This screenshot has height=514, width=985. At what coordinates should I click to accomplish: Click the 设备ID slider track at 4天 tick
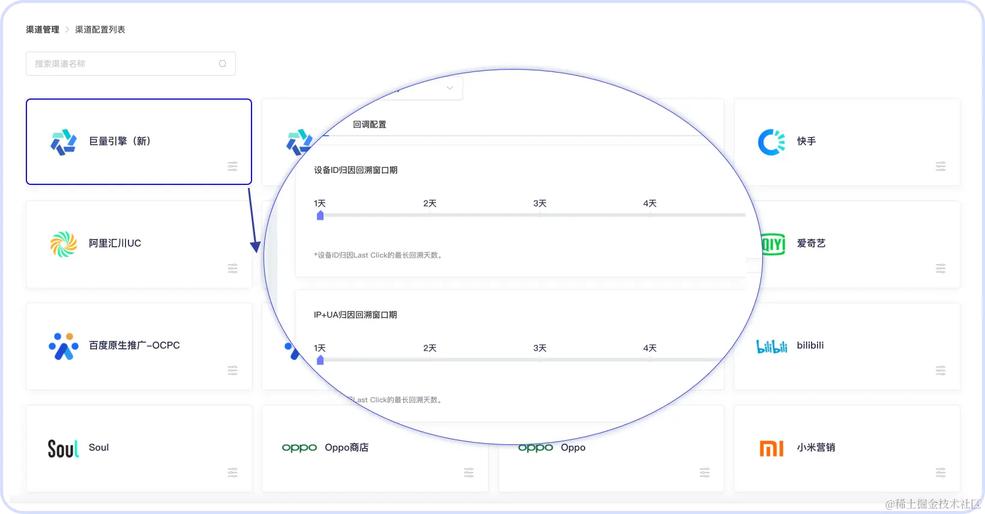pos(650,214)
